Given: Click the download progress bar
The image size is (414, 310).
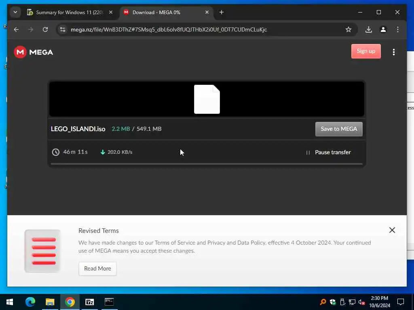Looking at the screenshot, I should 207,164.
